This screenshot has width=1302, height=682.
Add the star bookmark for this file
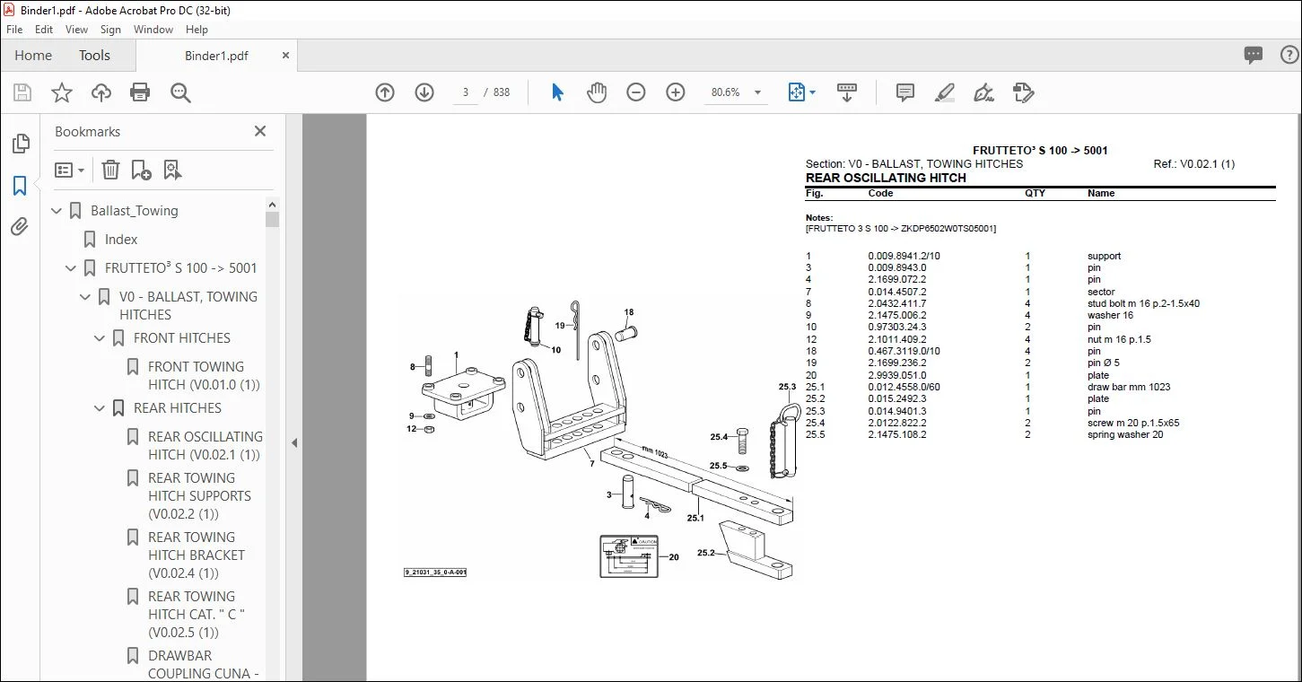click(62, 92)
